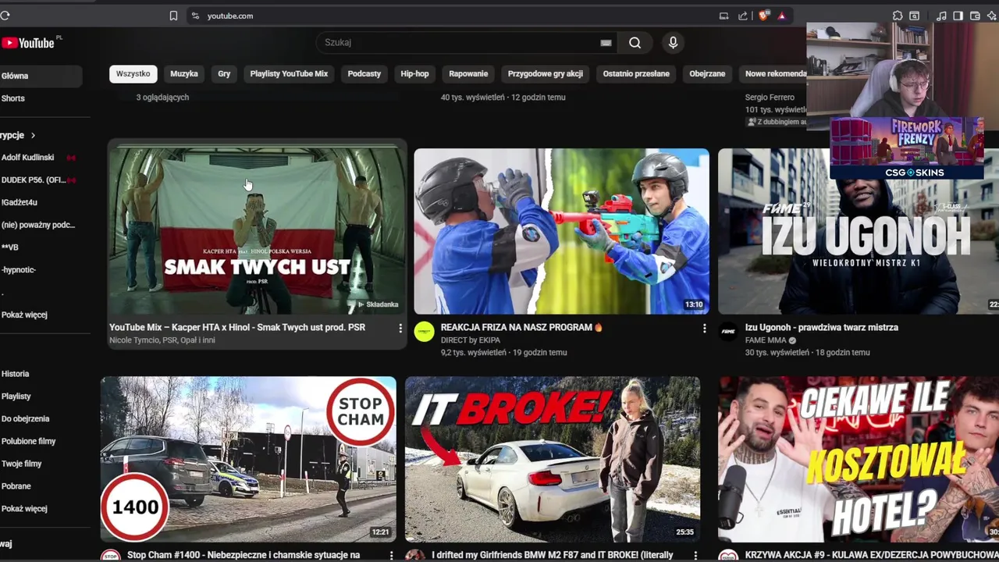999x562 pixels.
Task: Open the Brave Wallet icon
Action: [x=975, y=16]
